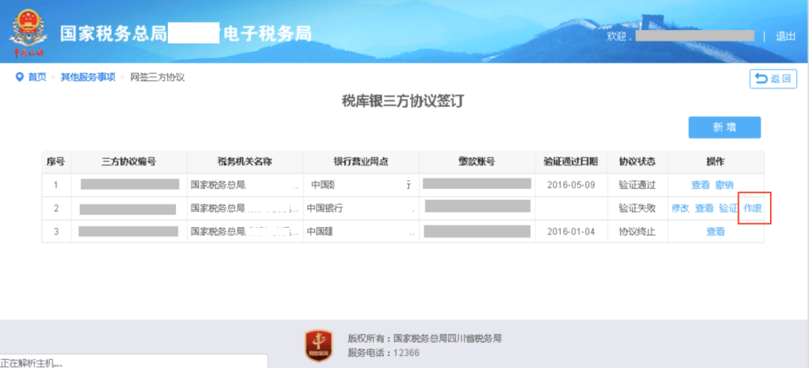Click the 序号 column header
The image size is (809, 368).
tap(55, 162)
